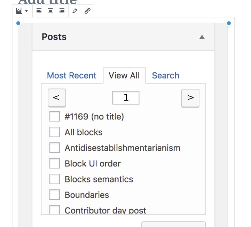Open the Search tab

tap(166, 76)
